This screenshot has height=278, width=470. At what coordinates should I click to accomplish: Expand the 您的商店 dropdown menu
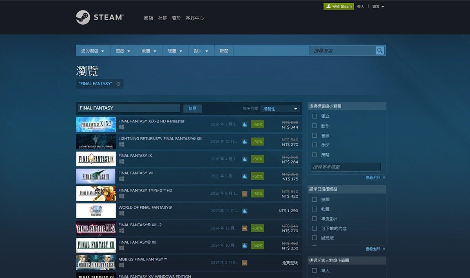tap(92, 51)
